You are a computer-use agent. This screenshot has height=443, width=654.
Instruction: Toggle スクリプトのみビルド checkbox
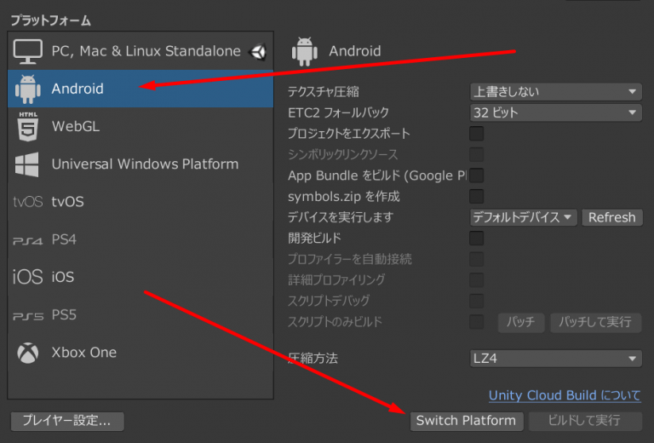476,322
